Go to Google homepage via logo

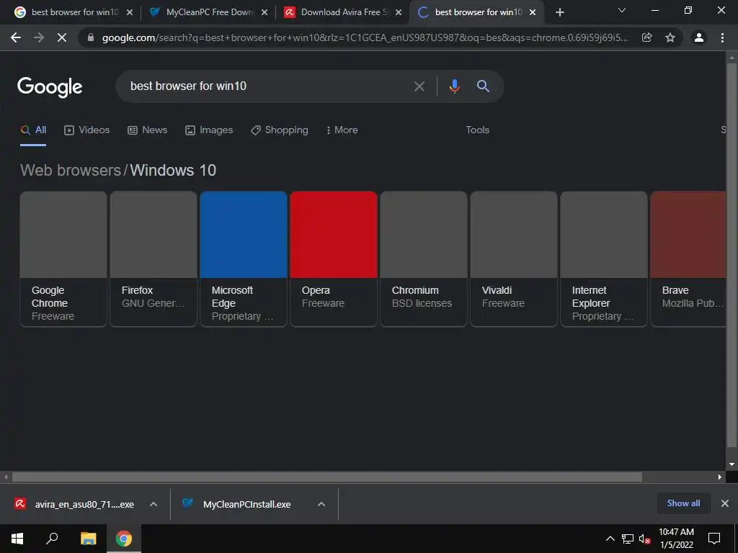(50, 87)
